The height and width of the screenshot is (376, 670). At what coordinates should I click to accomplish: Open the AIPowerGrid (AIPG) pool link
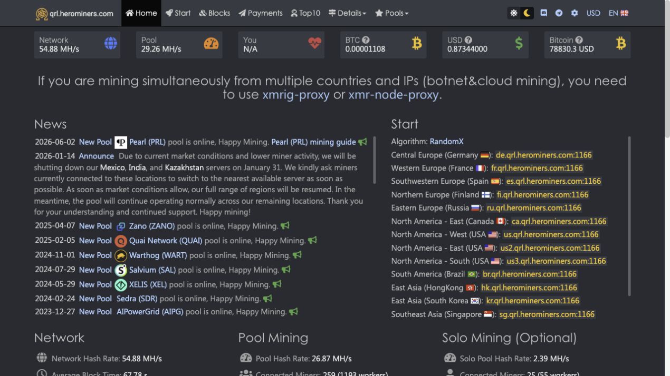pos(150,312)
